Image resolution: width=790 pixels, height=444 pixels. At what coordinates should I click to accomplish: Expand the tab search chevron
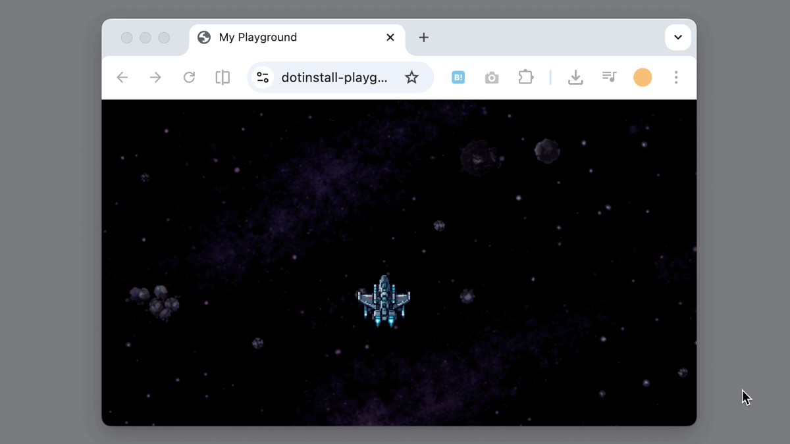pyautogui.click(x=677, y=37)
